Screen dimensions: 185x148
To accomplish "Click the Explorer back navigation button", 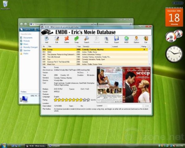I will click(x=22, y=24).
